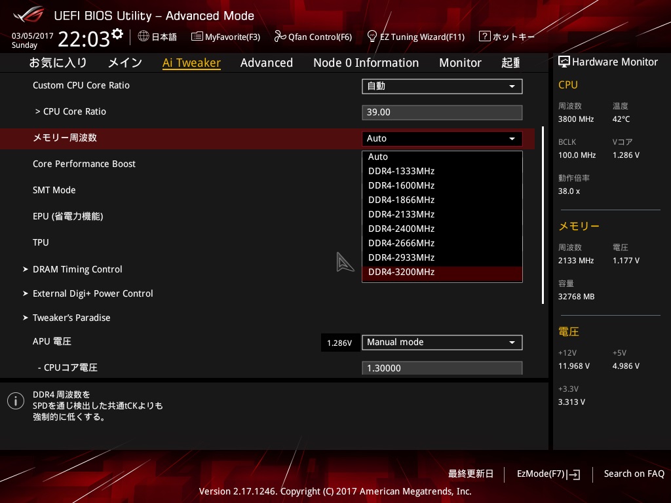
Task: Select the Ai Tweaker tab
Action: pos(191,63)
